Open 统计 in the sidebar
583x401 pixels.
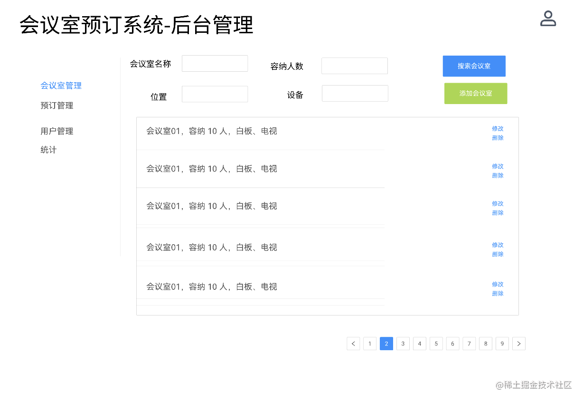48,150
